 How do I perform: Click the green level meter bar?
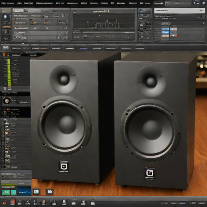pos(9,72)
